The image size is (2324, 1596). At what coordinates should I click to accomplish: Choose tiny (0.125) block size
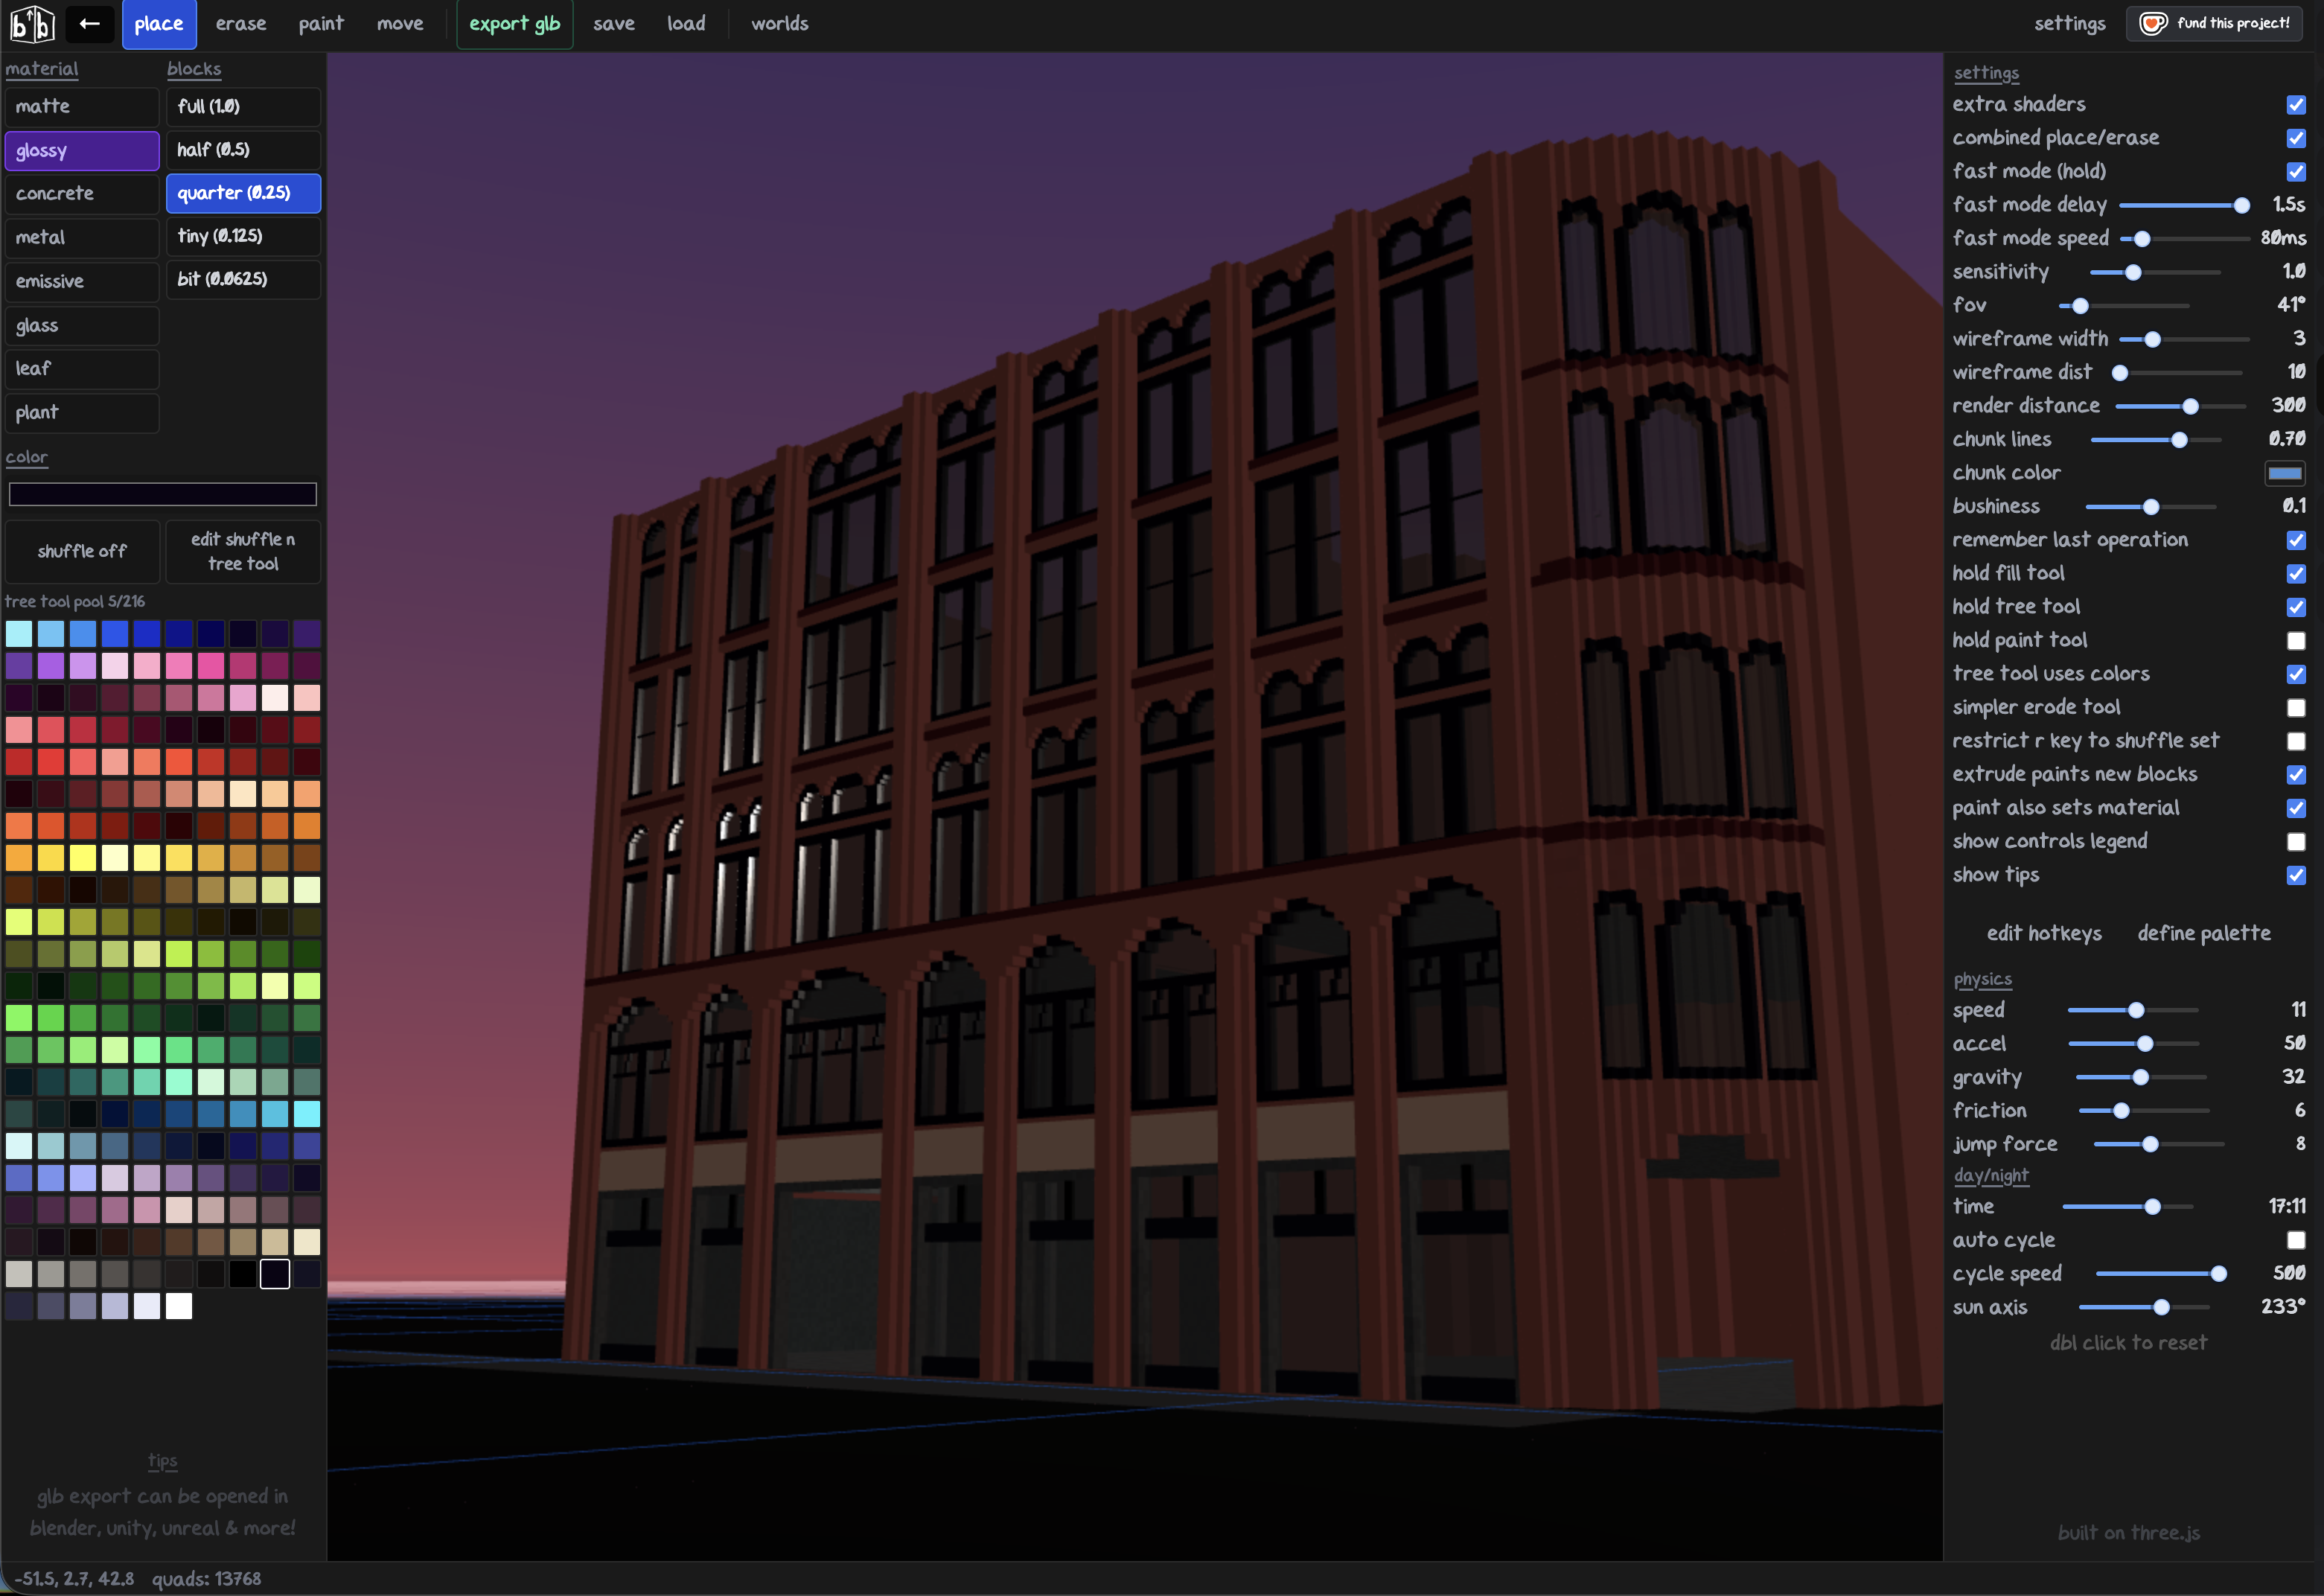tap(243, 236)
